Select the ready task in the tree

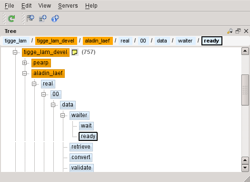(88, 137)
